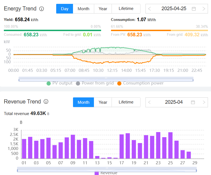Click the revenue chart zoom slider bar
This screenshot has width=211, height=175.
(x=107, y=169)
